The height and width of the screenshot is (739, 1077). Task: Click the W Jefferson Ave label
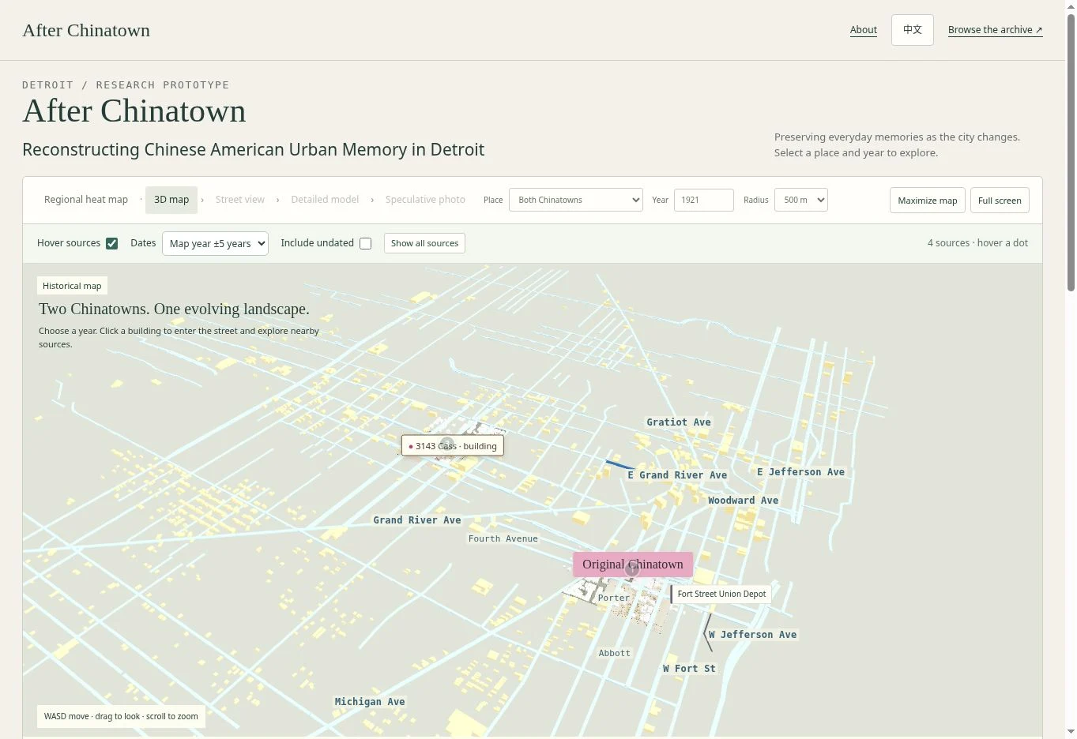coord(753,635)
